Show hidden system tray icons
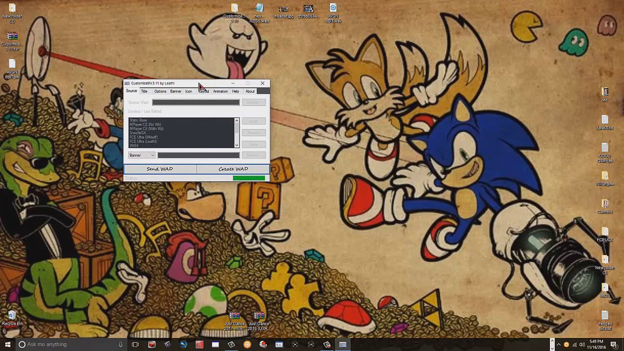624x351 pixels. [x=559, y=344]
